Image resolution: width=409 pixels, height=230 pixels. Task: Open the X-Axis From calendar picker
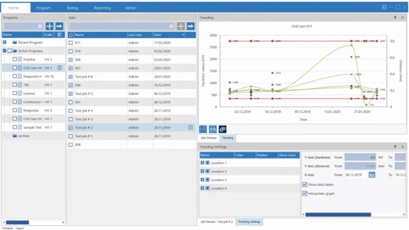coord(372,174)
